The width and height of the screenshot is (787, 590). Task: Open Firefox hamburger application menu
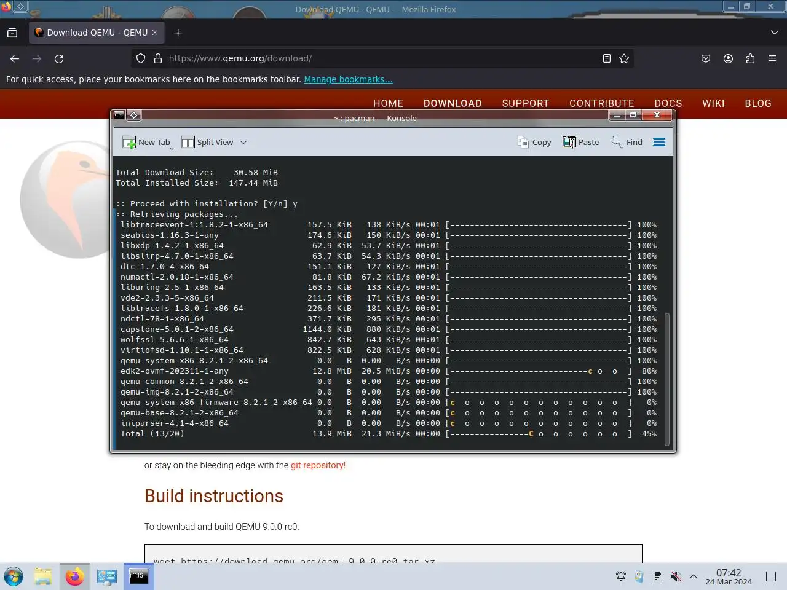(x=772, y=58)
